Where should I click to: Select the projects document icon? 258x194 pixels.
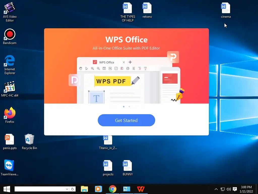[108, 168]
